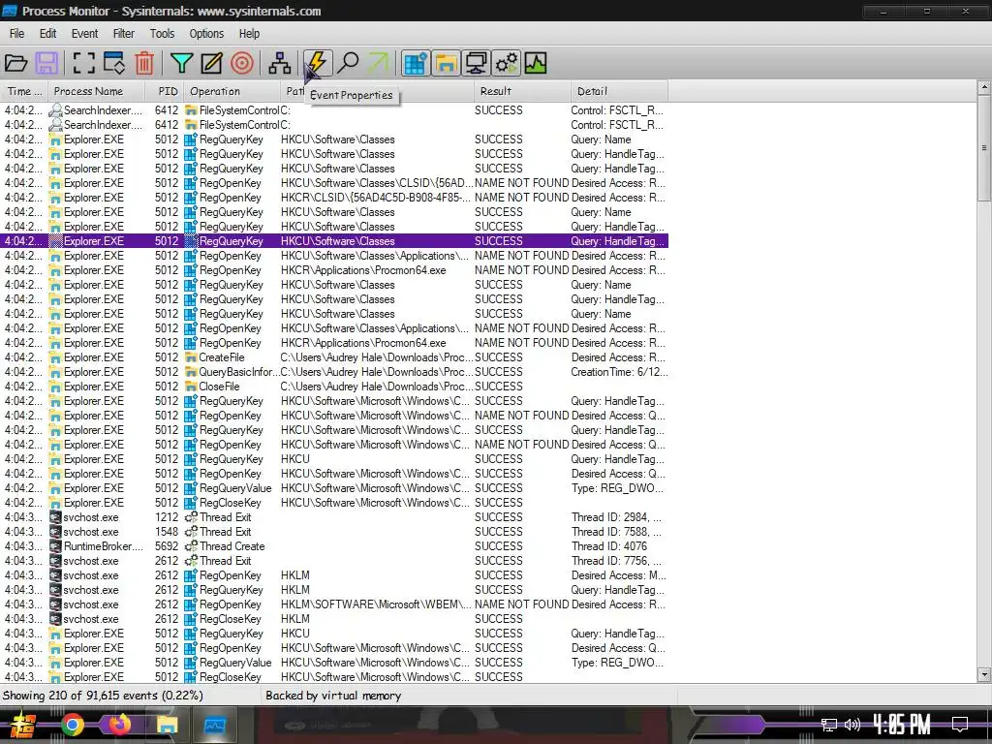The height and width of the screenshot is (744, 992).
Task: Select the first SearchIndexer FileSystemControl row
Action: 334,110
